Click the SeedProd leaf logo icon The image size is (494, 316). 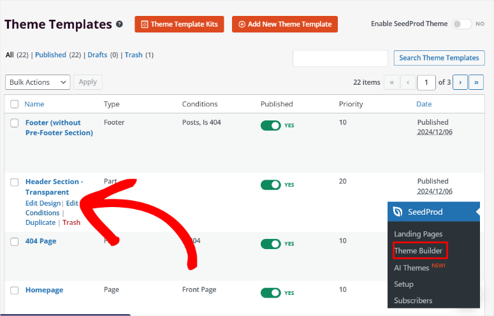pos(398,212)
